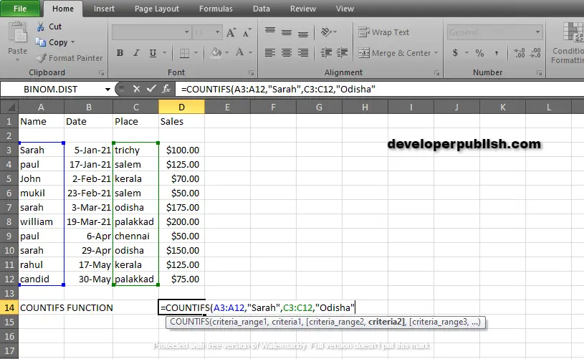Open the File tab
This screenshot has width=584, height=359.
pyautogui.click(x=20, y=9)
